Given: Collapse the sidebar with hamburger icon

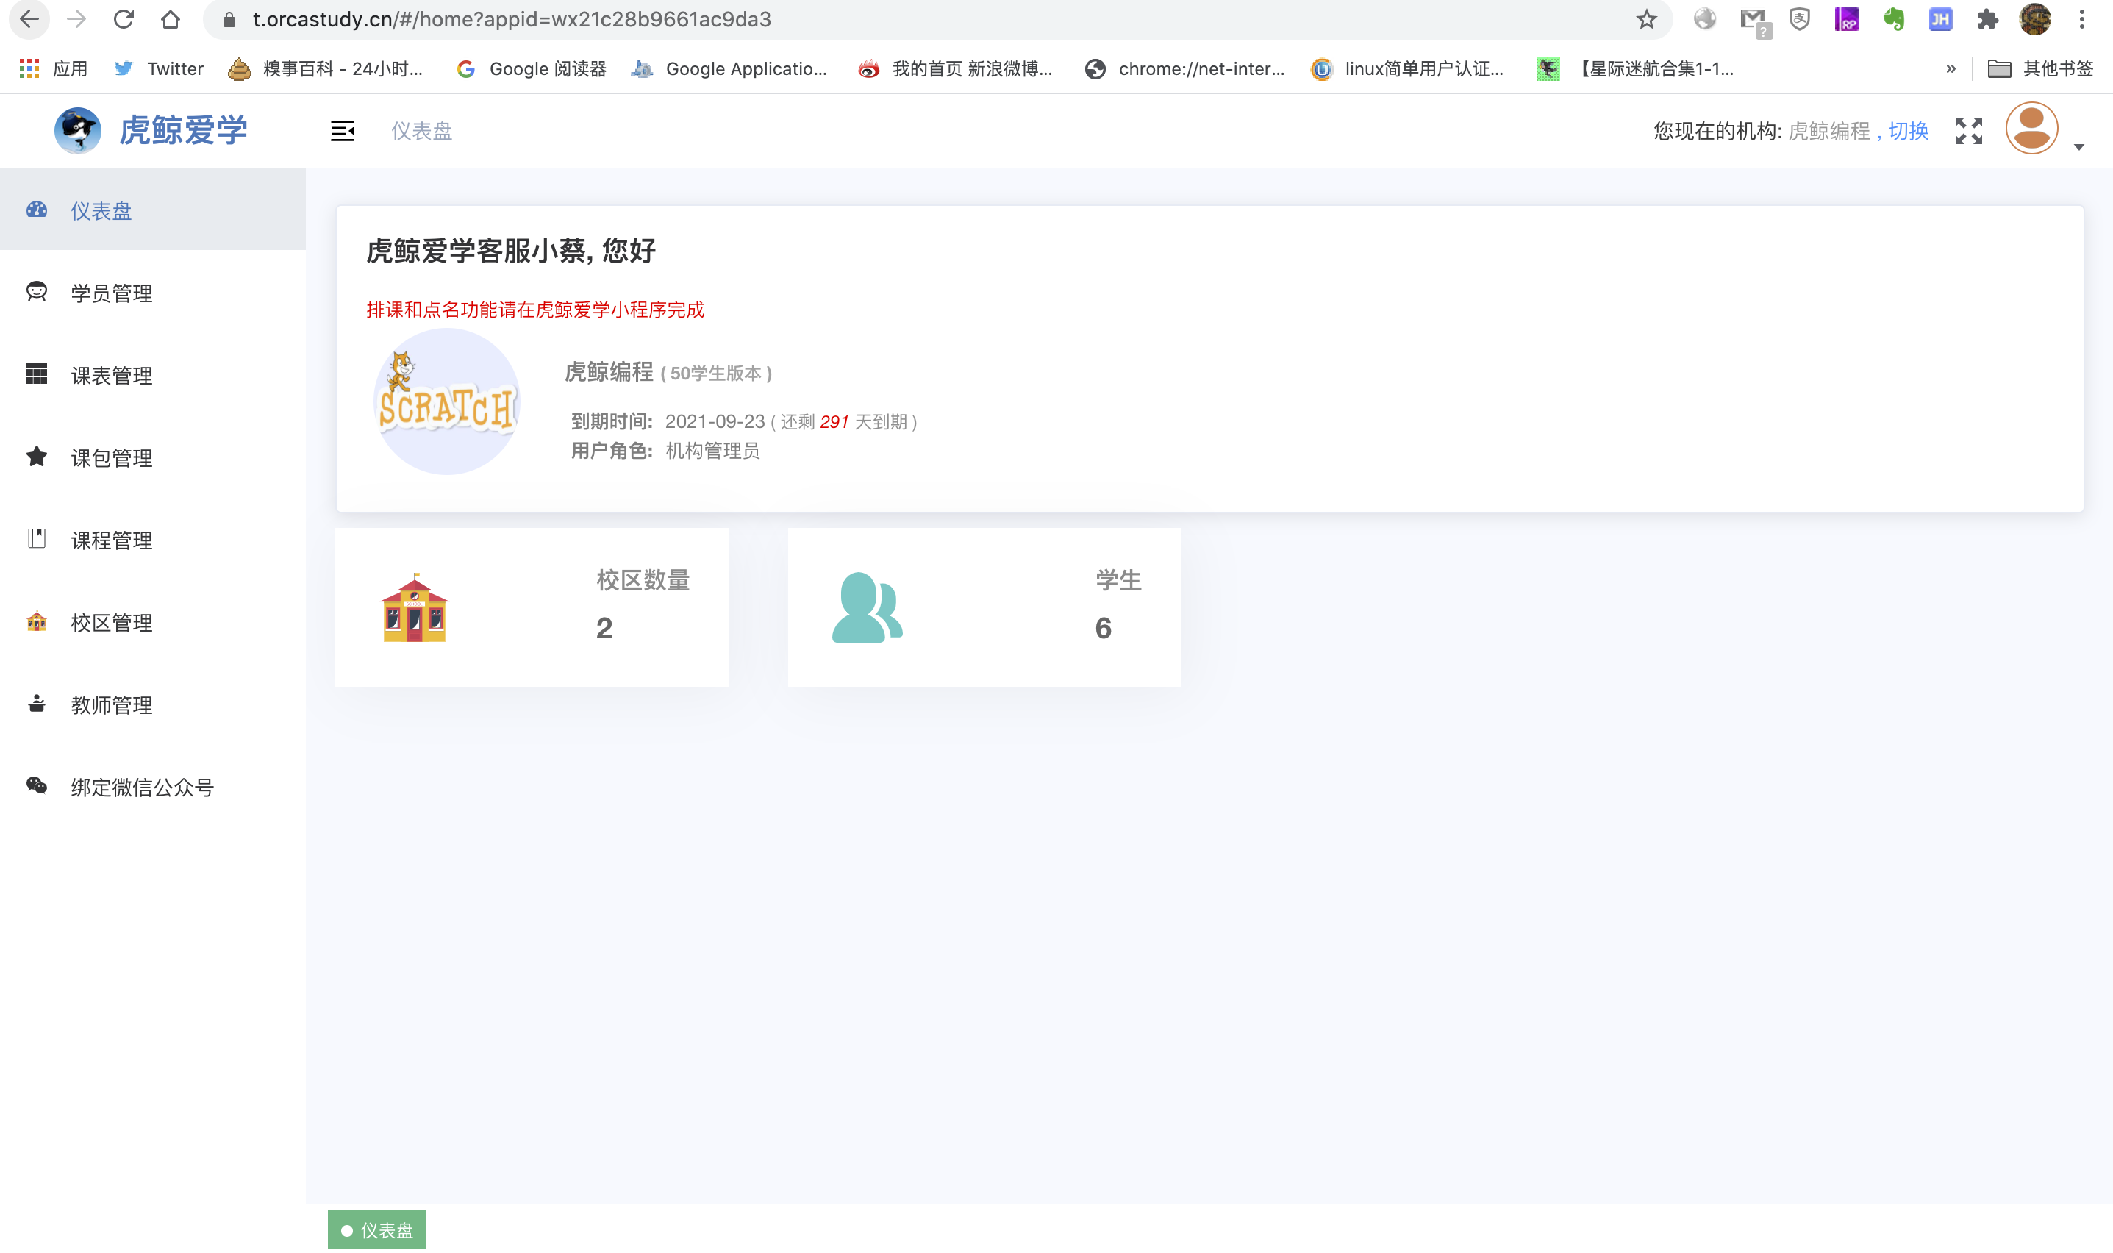Looking at the screenshot, I should [x=342, y=130].
